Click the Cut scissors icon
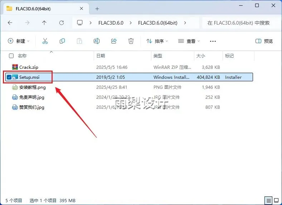 click(x=45, y=41)
